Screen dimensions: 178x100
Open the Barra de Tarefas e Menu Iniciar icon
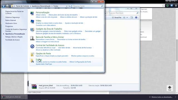32,38
